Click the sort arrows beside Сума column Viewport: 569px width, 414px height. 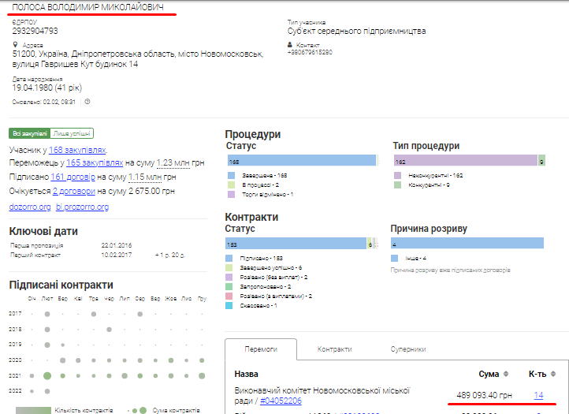[505, 374]
